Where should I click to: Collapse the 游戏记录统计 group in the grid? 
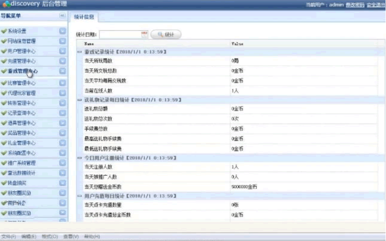point(80,52)
